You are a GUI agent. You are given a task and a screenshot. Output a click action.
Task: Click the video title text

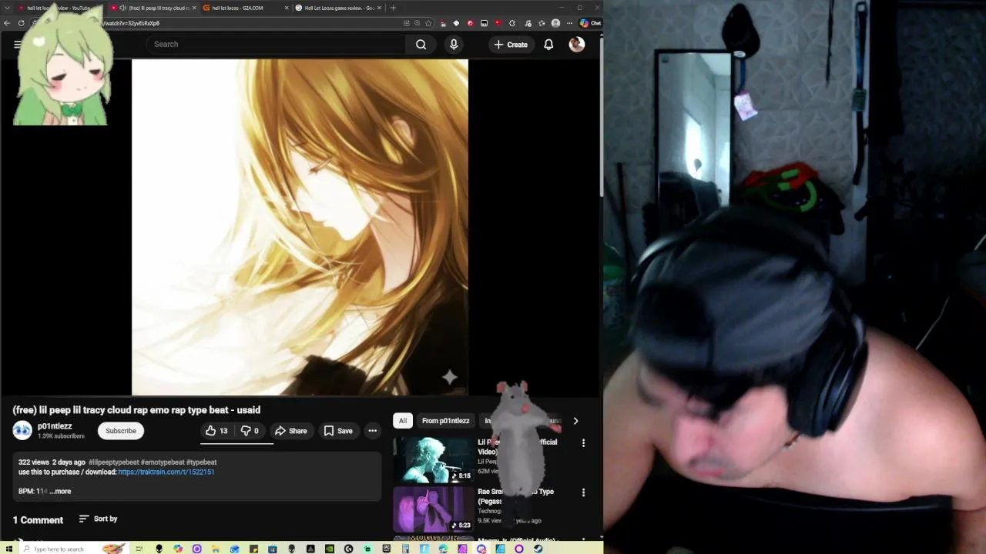[136, 410]
